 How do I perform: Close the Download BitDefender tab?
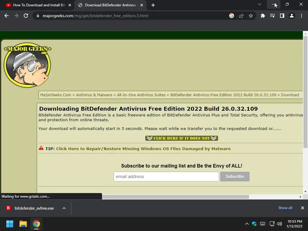142,5
